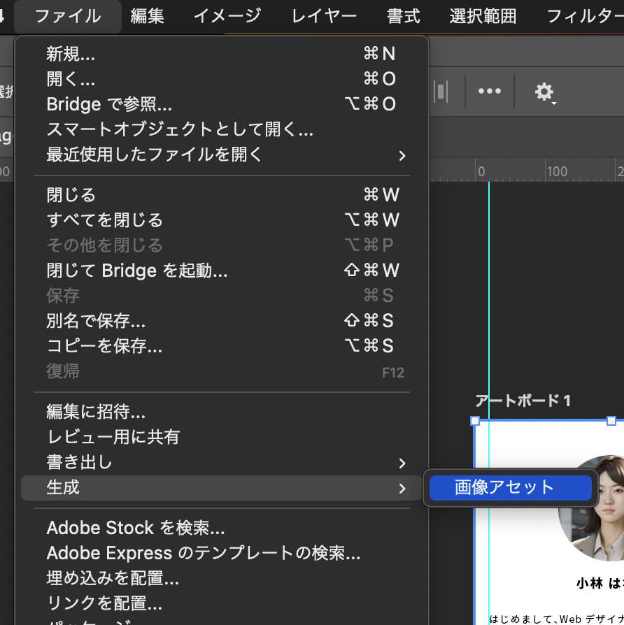Image resolution: width=624 pixels, height=625 pixels.
Task: Select the アートボード 1 artboard label
Action: 523,401
